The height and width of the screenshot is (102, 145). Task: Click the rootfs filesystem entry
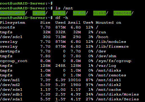click(7, 27)
